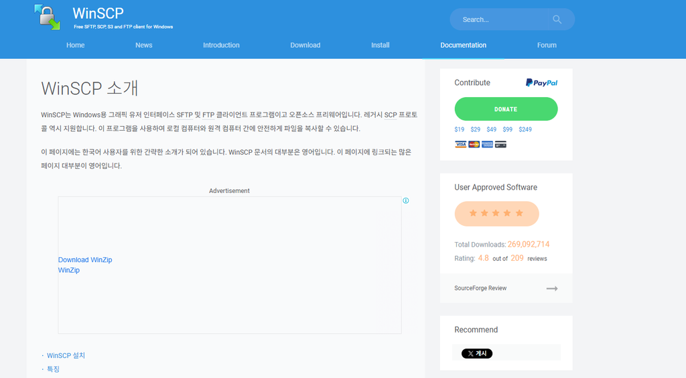Click the PayPal logo

541,82
